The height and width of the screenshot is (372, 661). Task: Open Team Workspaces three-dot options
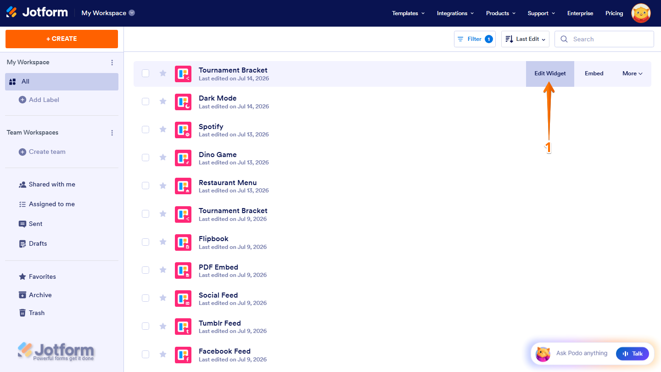click(x=112, y=133)
